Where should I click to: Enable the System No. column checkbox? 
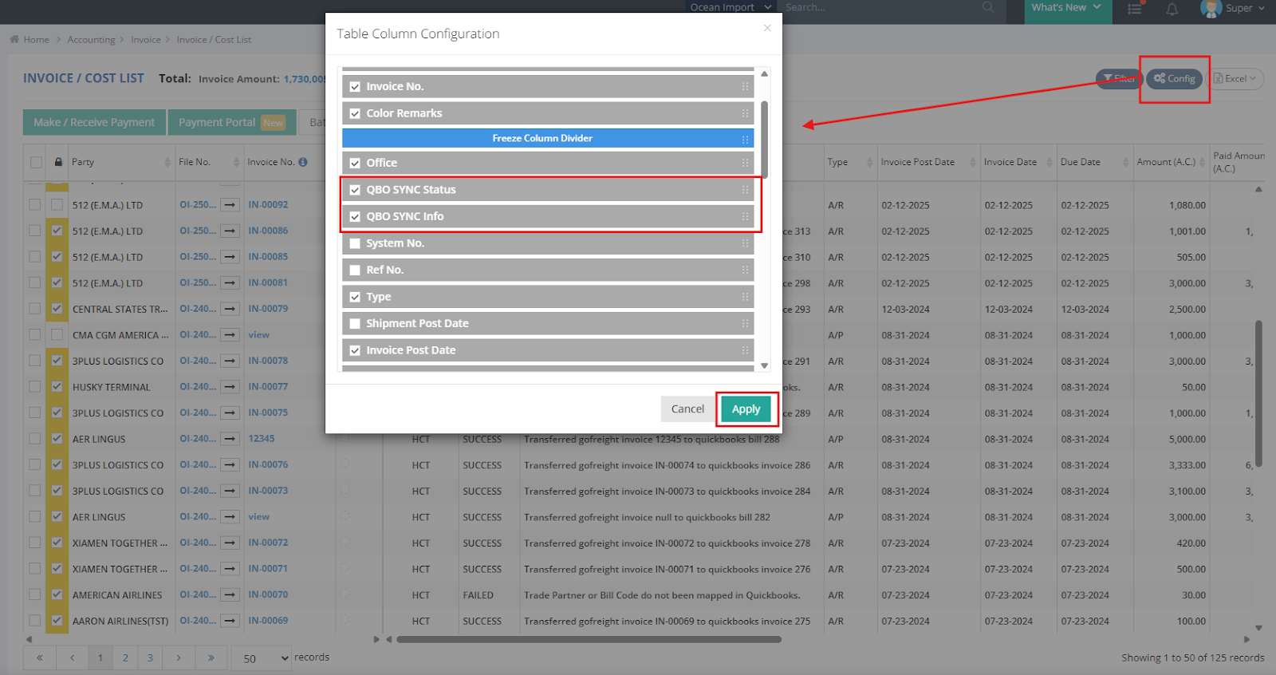355,243
